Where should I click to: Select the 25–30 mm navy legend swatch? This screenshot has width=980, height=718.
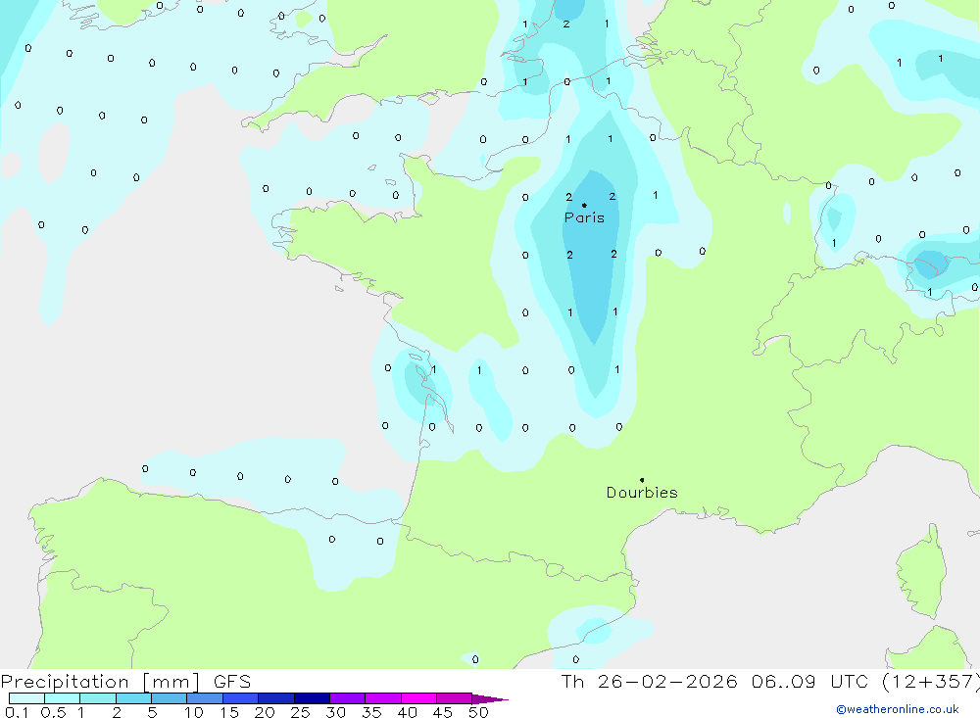click(312, 698)
